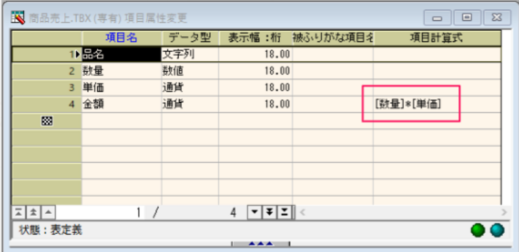
Task: Click the green status indicator circle
Action: click(x=478, y=230)
